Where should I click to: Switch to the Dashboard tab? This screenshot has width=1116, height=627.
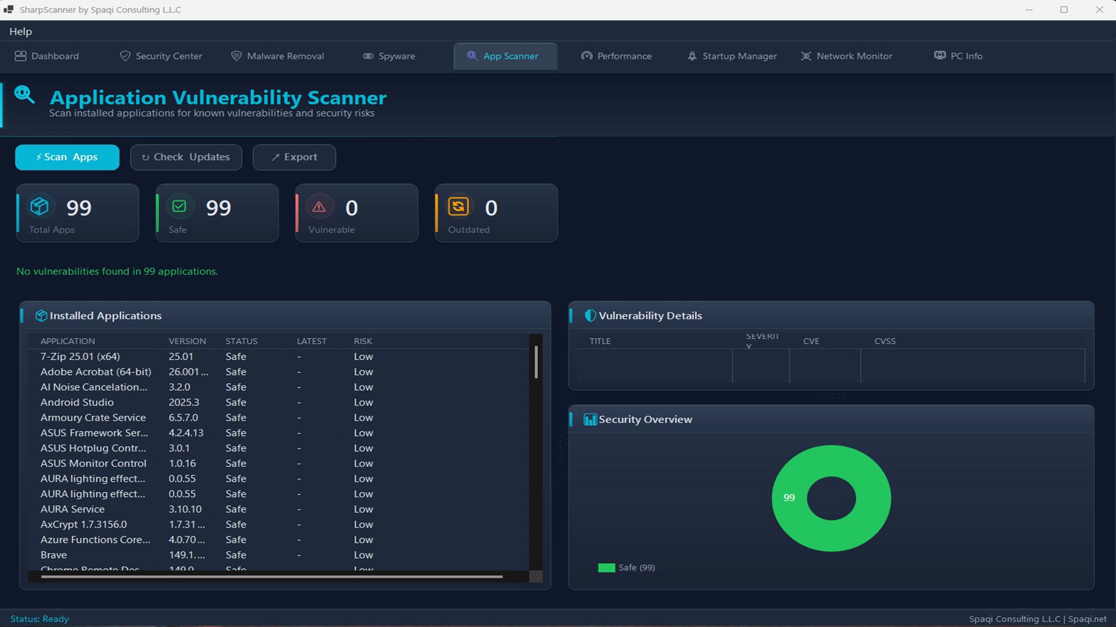(x=47, y=56)
